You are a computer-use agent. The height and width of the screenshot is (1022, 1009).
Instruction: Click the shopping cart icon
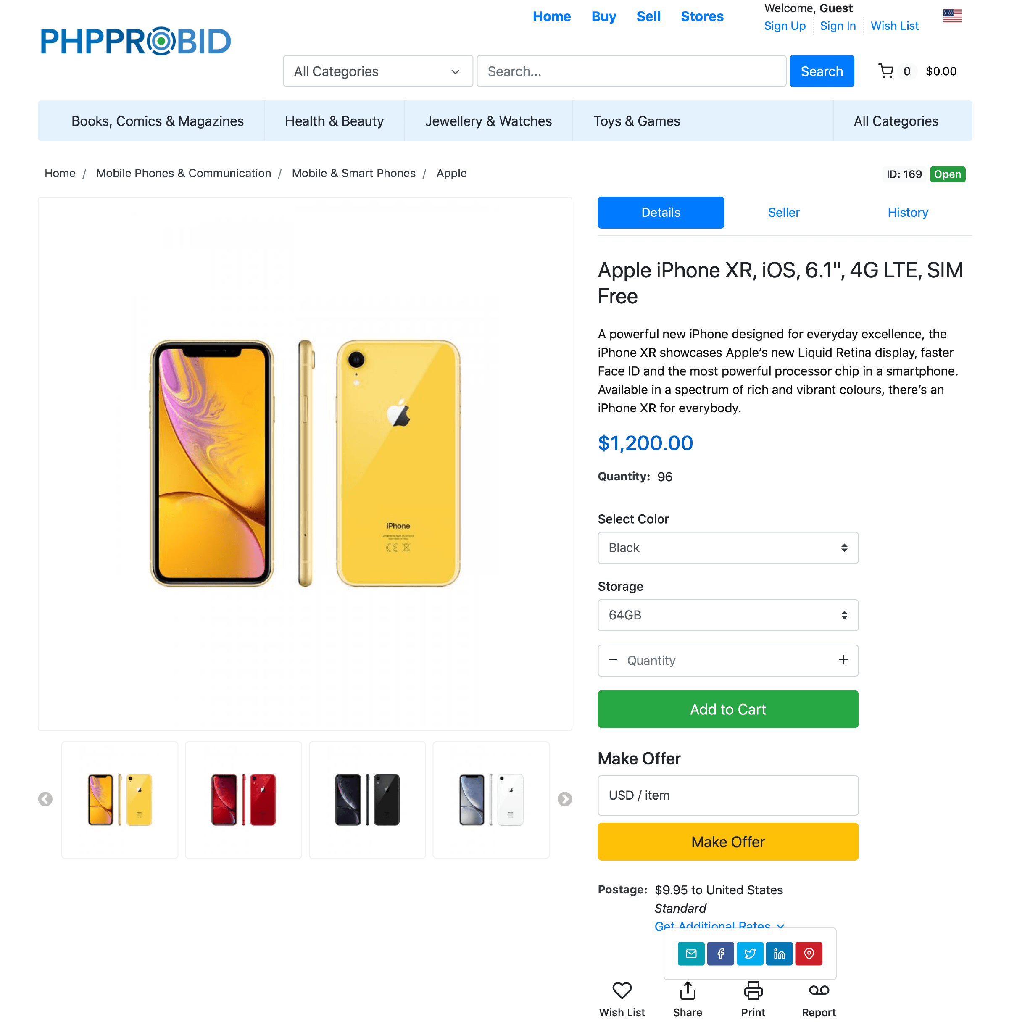(x=885, y=71)
